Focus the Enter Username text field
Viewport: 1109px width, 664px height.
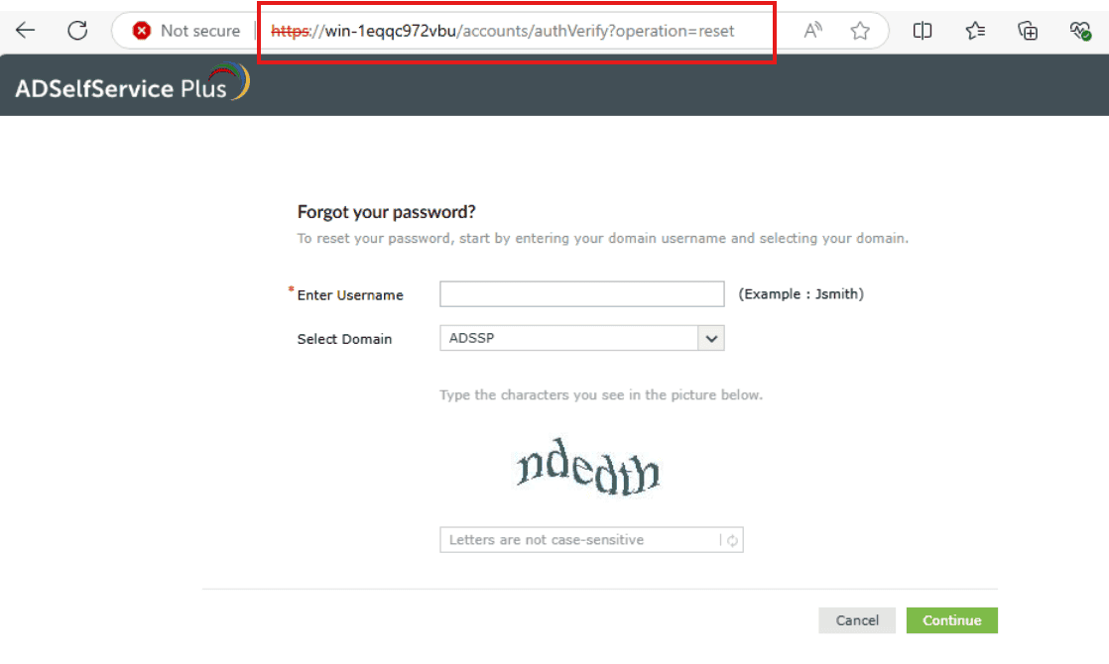[582, 294]
